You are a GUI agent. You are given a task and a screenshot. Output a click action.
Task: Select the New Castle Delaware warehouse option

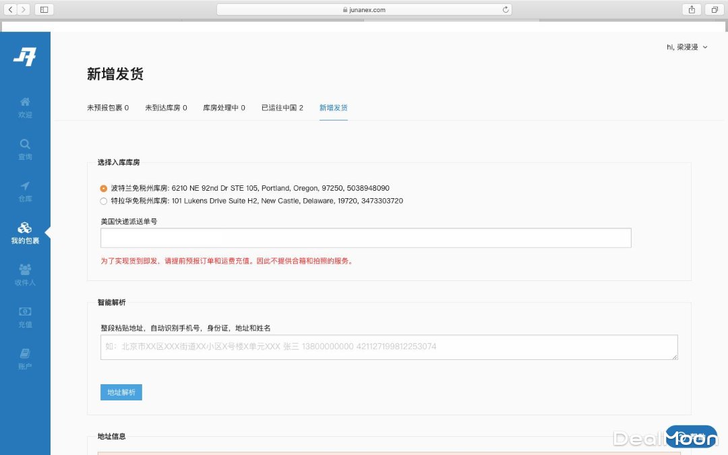point(104,201)
